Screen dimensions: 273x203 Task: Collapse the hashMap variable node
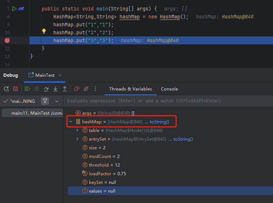pyautogui.click(x=71, y=122)
